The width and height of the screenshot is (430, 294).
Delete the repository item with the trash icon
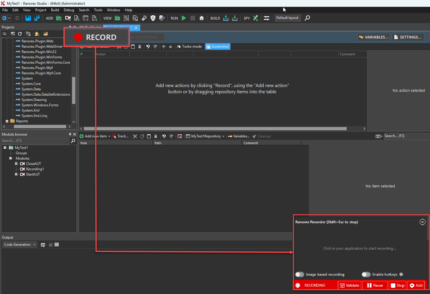pyautogui.click(x=156, y=136)
